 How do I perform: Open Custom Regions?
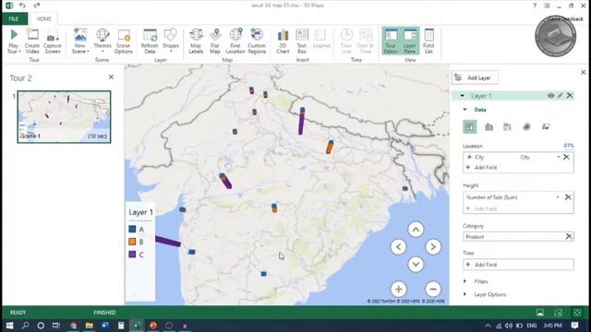257,41
